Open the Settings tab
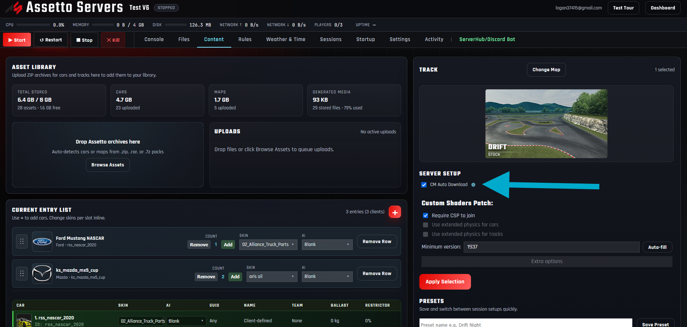The height and width of the screenshot is (327, 687). tap(400, 39)
